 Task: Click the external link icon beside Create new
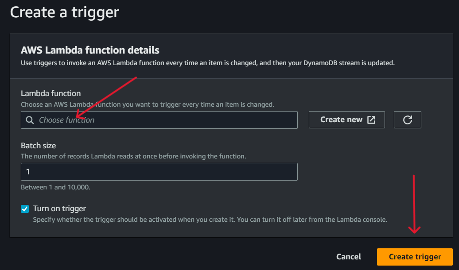pos(371,120)
